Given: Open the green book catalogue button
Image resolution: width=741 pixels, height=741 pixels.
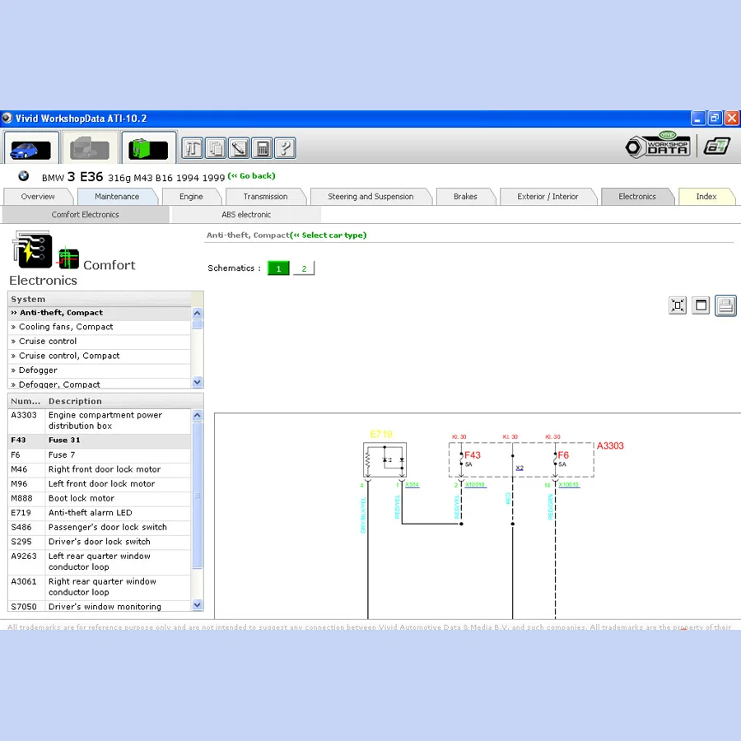Looking at the screenshot, I should pyautogui.click(x=148, y=148).
